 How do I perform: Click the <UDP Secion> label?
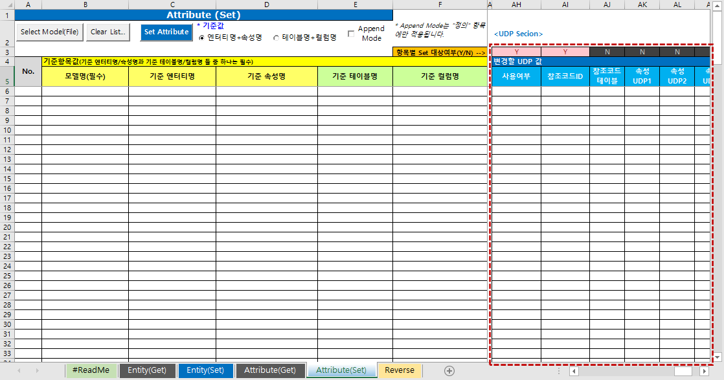[x=517, y=33]
